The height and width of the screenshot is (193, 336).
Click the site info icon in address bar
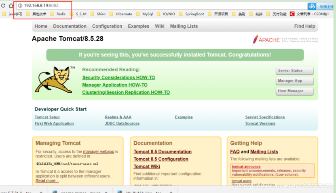click(x=20, y=6)
